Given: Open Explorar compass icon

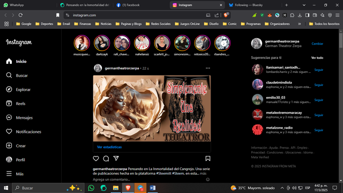Looking at the screenshot, I should coord(9,90).
